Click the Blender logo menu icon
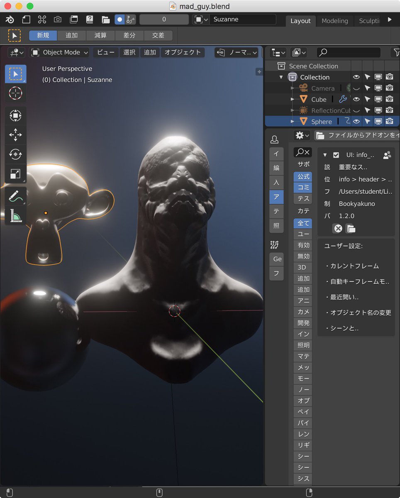Image resolution: width=400 pixels, height=498 pixels. 10,20
